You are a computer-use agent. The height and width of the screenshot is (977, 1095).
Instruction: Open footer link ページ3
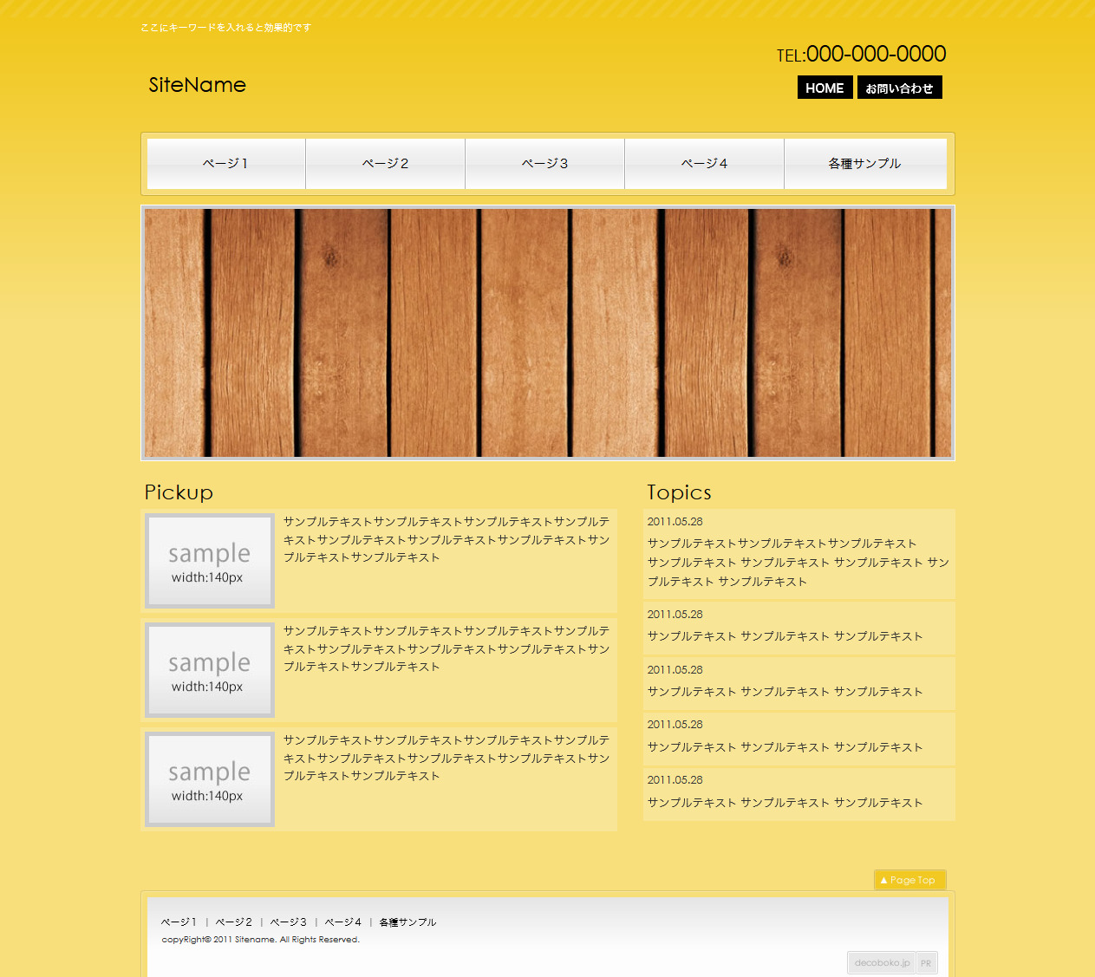point(289,922)
